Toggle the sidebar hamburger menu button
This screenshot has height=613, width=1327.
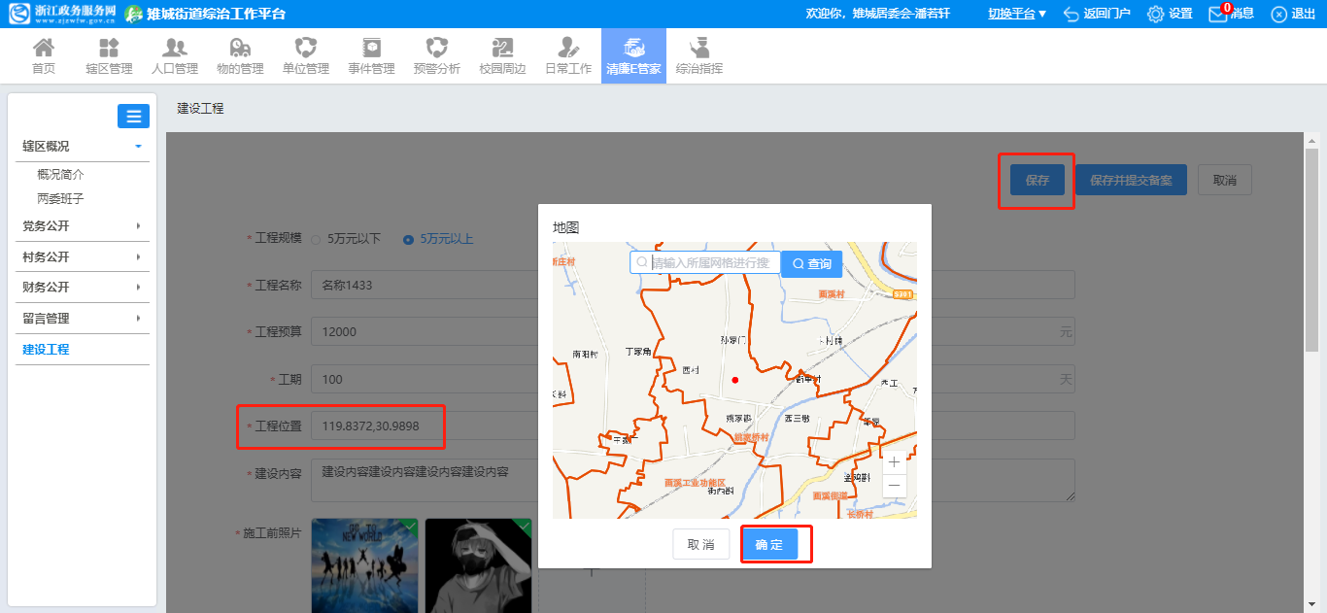133,117
